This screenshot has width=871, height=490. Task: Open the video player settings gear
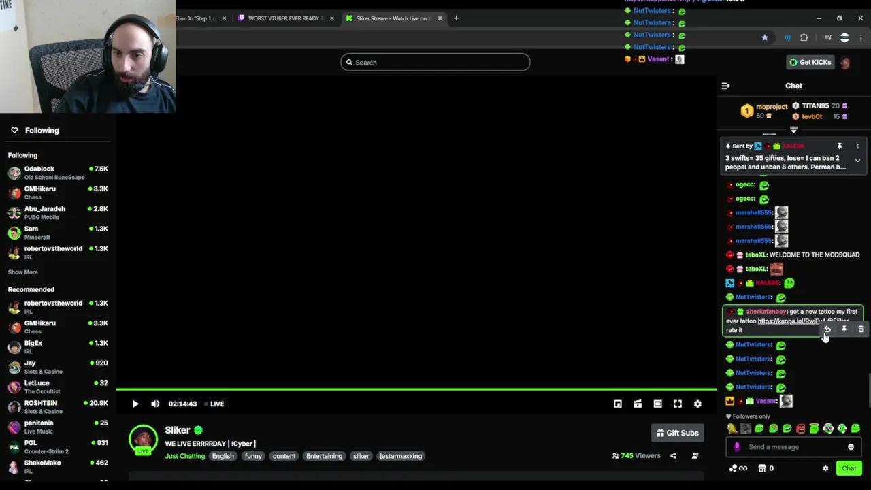tap(697, 404)
